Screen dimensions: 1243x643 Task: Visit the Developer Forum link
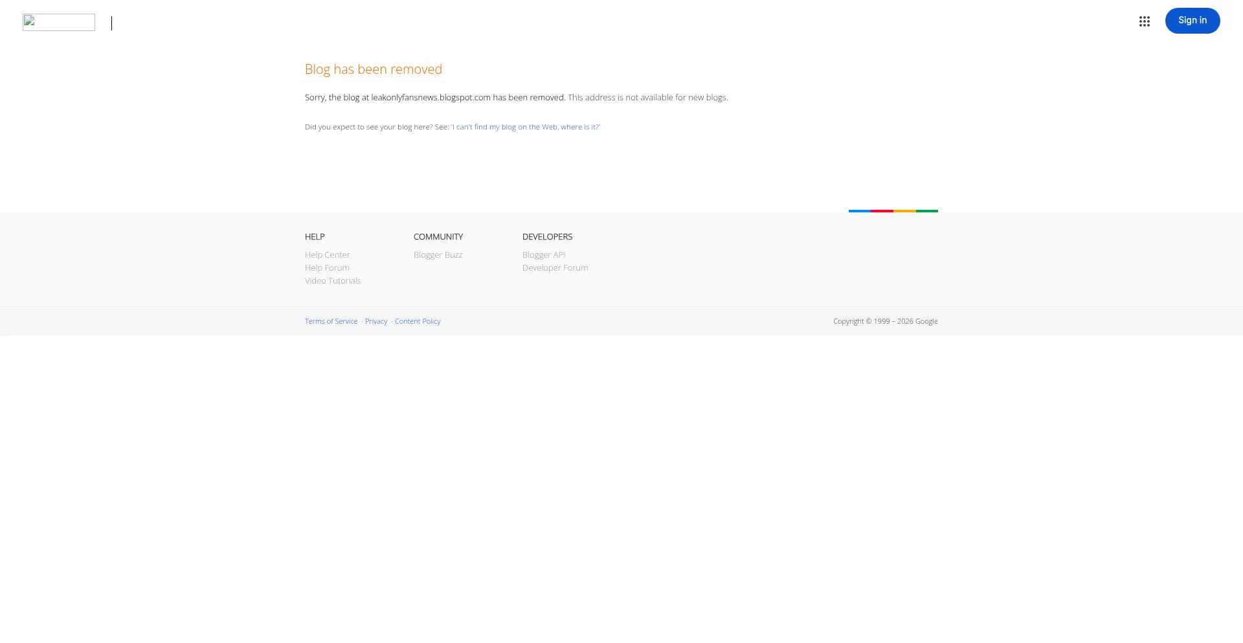(555, 268)
